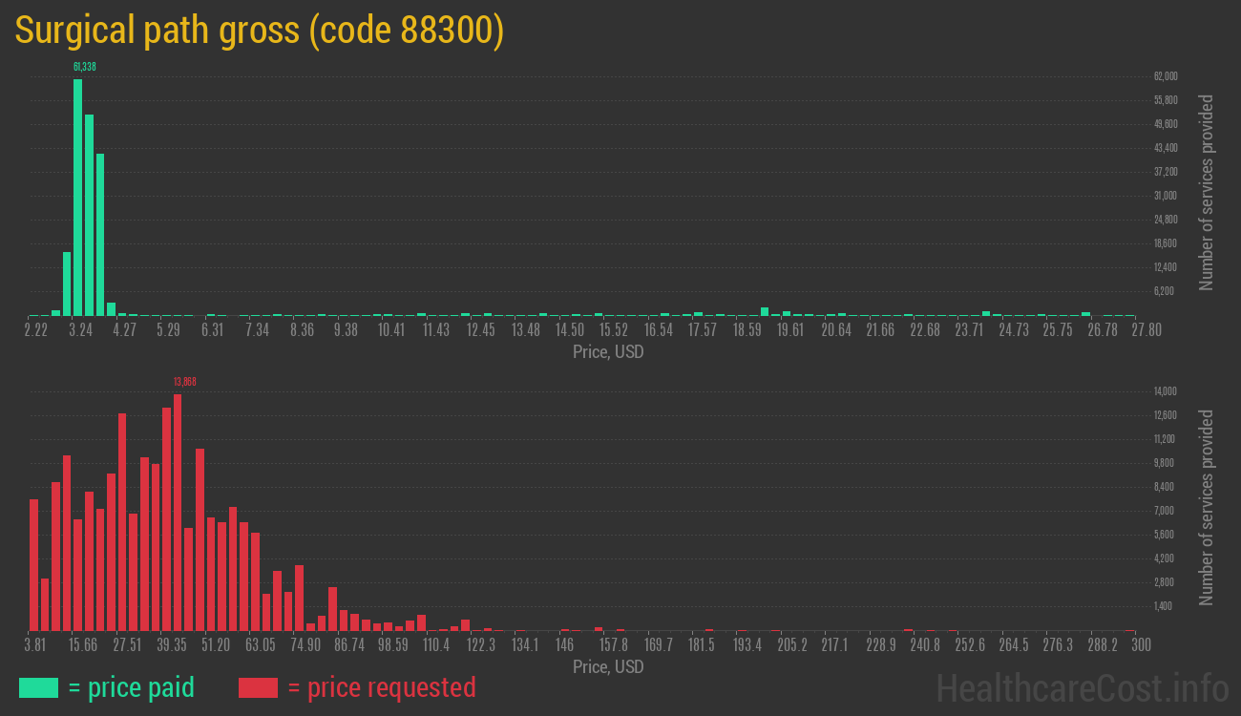Click the "price paid" legend text
The width and height of the screenshot is (1241, 716).
pyautogui.click(x=131, y=687)
